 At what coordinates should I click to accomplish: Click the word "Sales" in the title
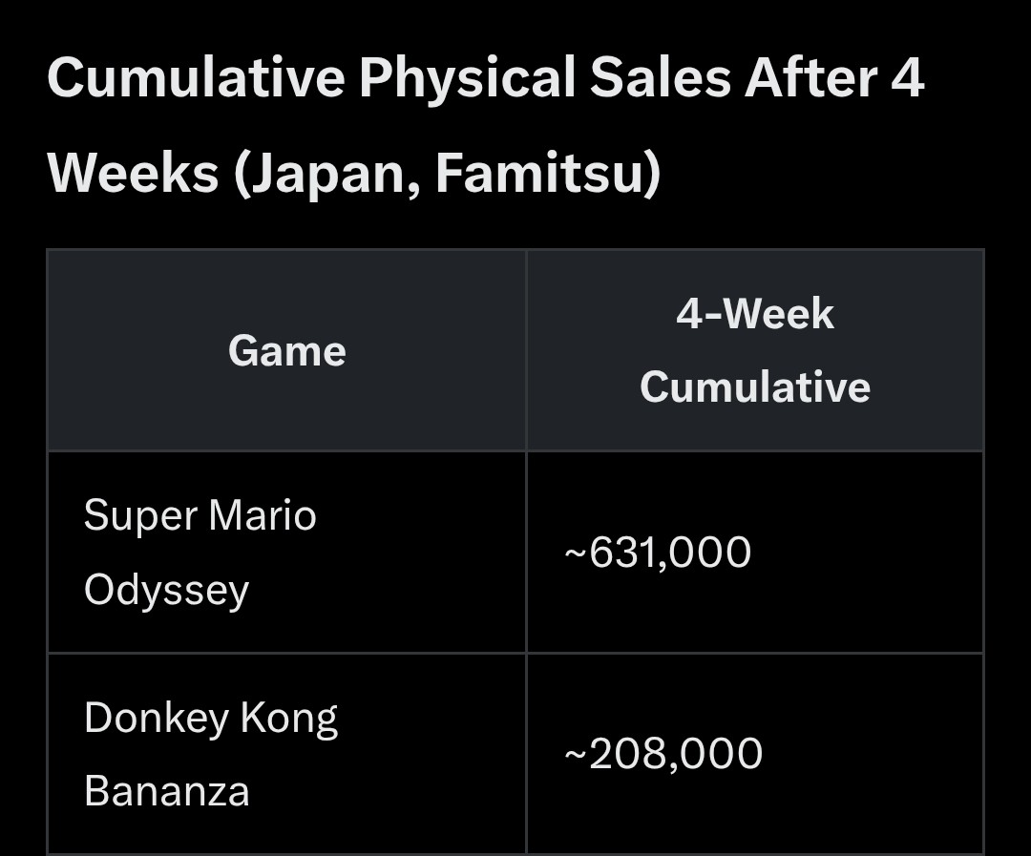659,78
